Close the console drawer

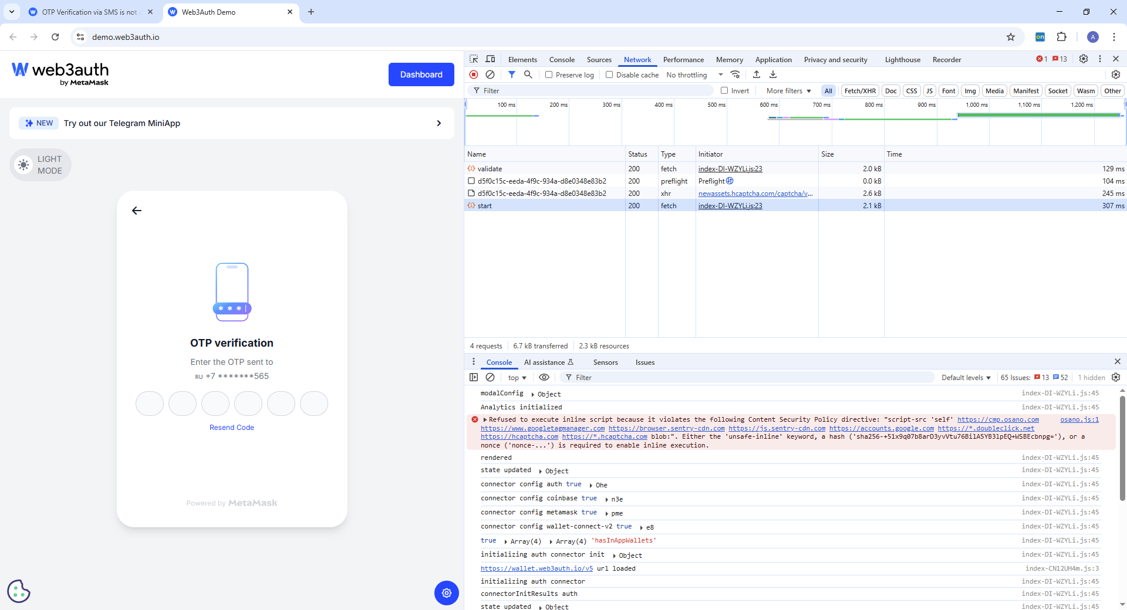pyautogui.click(x=1118, y=361)
